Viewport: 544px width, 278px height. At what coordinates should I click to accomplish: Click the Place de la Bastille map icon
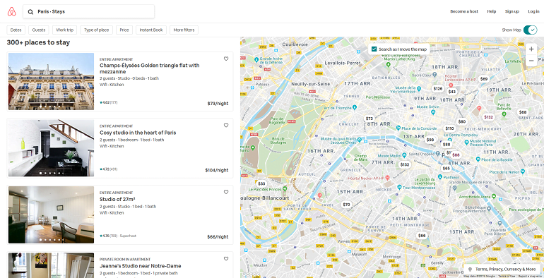click(x=478, y=159)
